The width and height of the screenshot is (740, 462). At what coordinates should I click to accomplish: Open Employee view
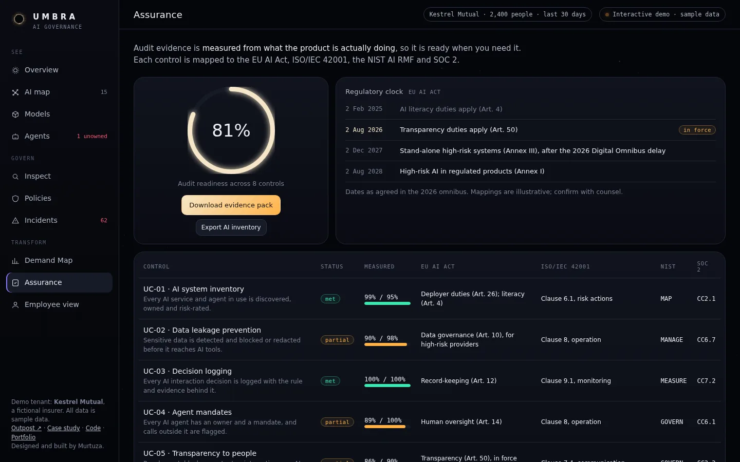(x=60, y=304)
